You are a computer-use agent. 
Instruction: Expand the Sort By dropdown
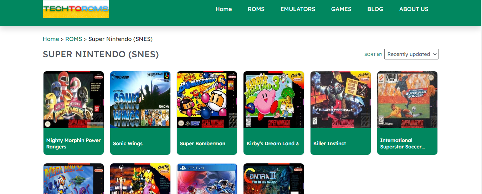(411, 54)
